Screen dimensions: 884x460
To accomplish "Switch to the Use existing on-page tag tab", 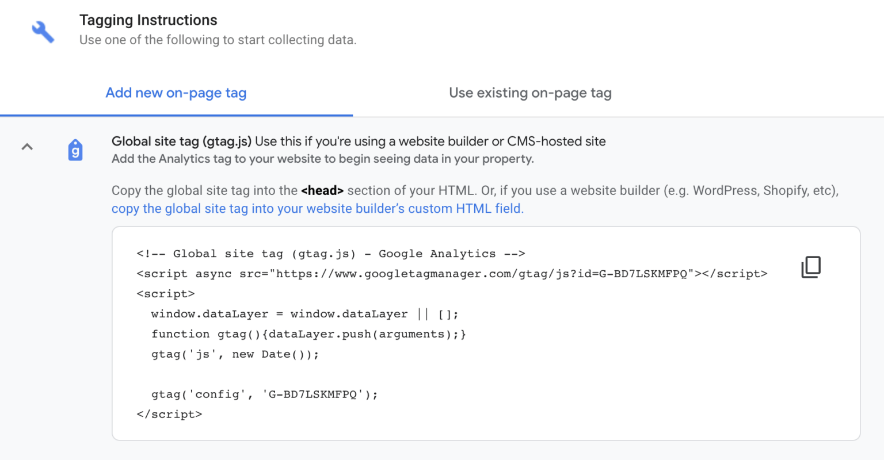I will point(529,93).
